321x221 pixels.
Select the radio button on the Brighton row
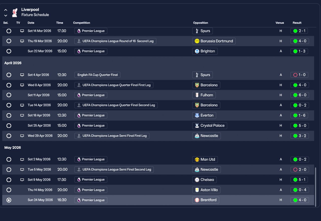9,51
